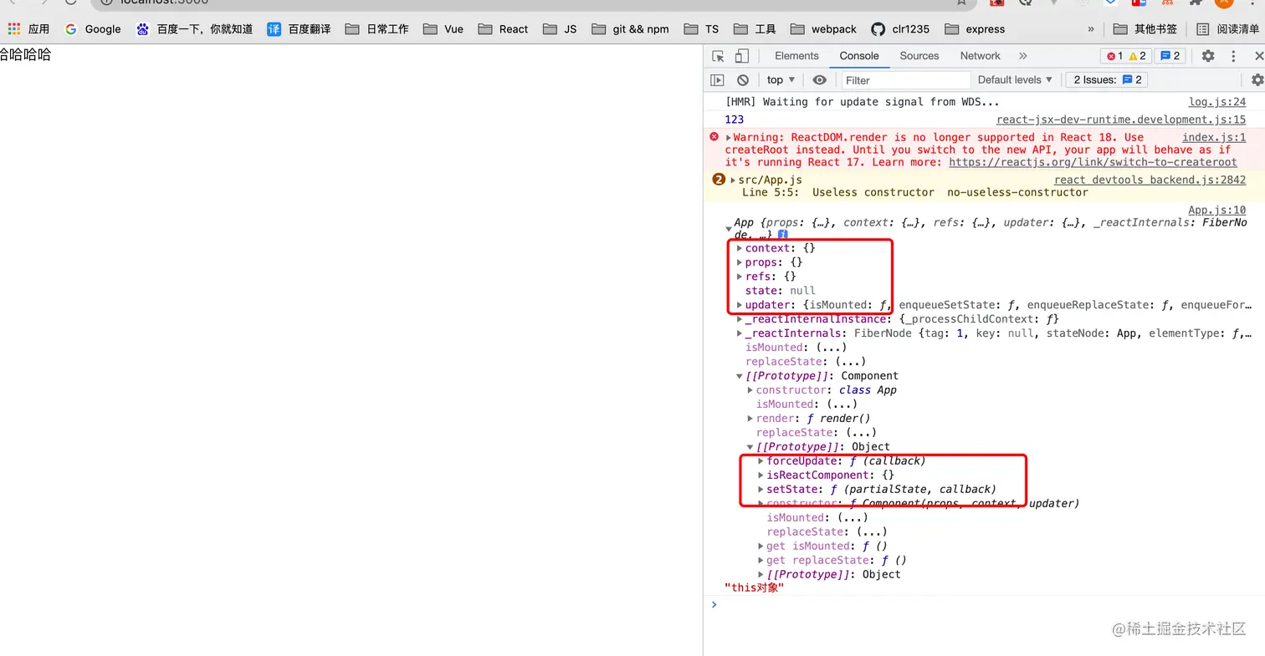Open the 百度一下，你就知道 bookmark

pos(194,29)
